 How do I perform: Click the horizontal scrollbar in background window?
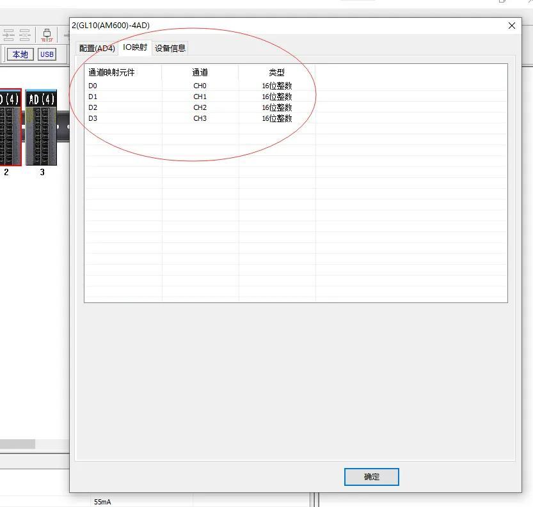17,444
